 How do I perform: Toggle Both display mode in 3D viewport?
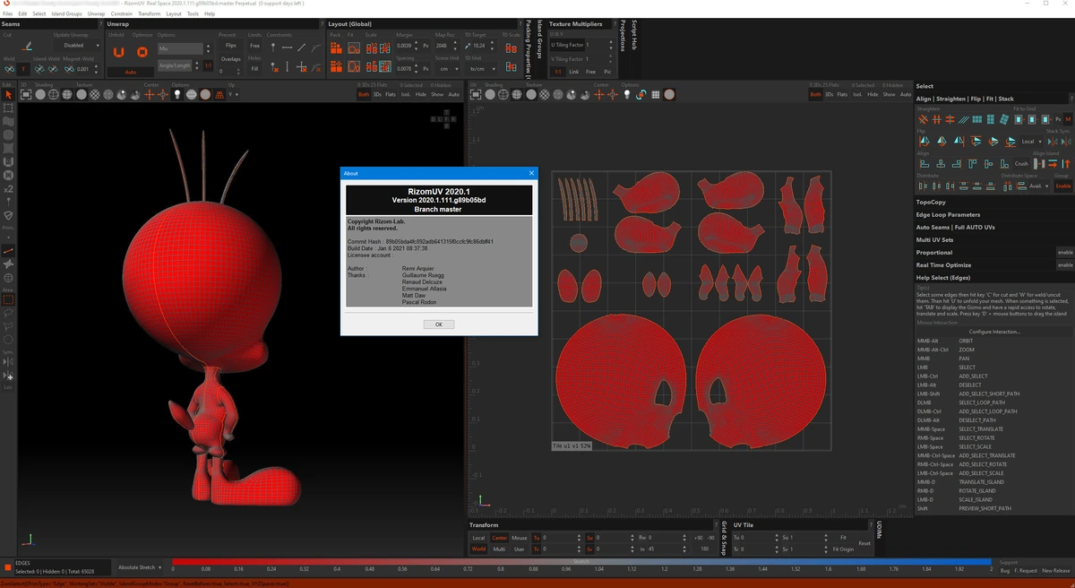pyautogui.click(x=364, y=94)
